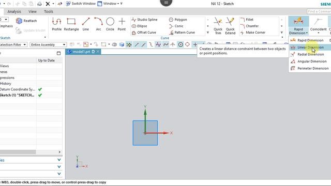Choose Linear Dimension from the menu
Screen dimensions: 331x186
[x=310, y=48]
